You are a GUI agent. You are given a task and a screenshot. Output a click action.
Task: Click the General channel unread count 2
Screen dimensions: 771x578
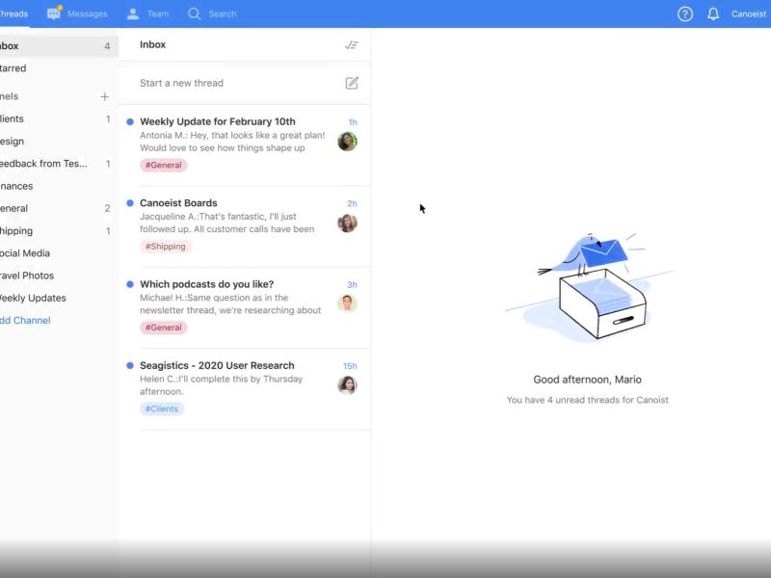107,208
